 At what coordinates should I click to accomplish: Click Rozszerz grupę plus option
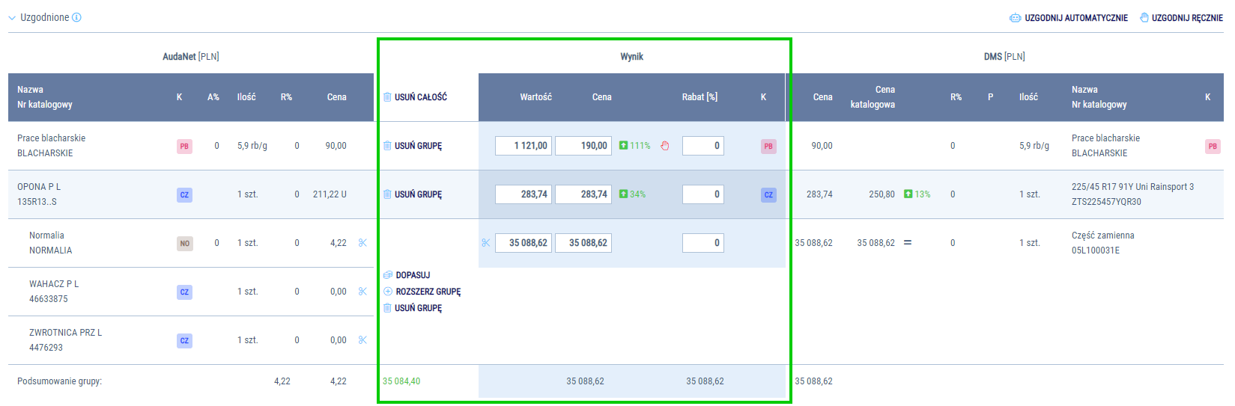(422, 292)
